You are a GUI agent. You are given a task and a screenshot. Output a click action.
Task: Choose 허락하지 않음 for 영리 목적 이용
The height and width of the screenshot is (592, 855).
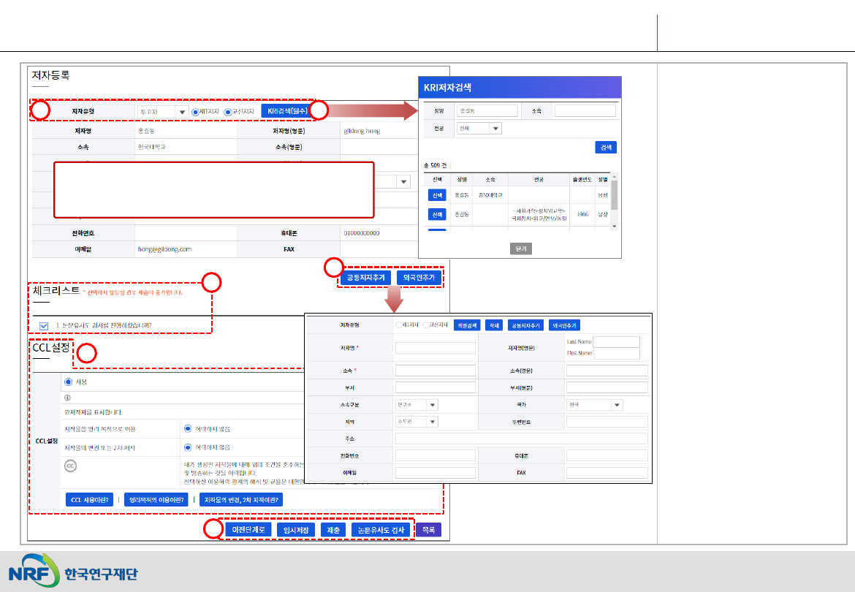pos(188,428)
